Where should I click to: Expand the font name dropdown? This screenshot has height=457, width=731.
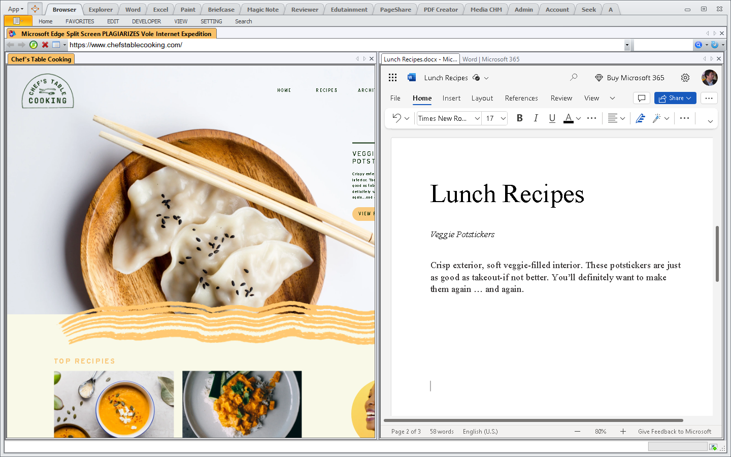point(477,118)
